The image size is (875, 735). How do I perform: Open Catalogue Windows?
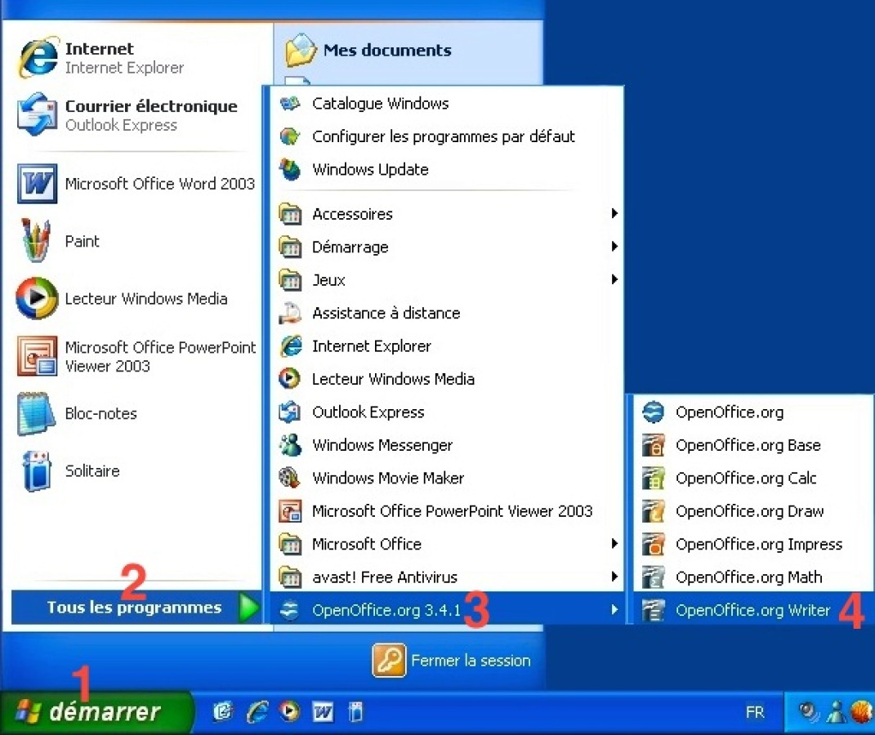pyautogui.click(x=446, y=103)
